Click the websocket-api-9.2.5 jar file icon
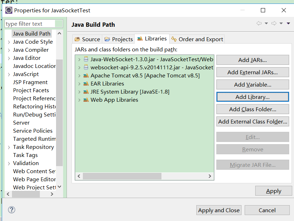The image size is (294, 221). pos(86,67)
